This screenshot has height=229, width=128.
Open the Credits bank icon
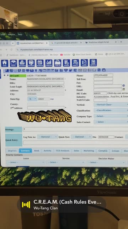(x=75, y=63)
